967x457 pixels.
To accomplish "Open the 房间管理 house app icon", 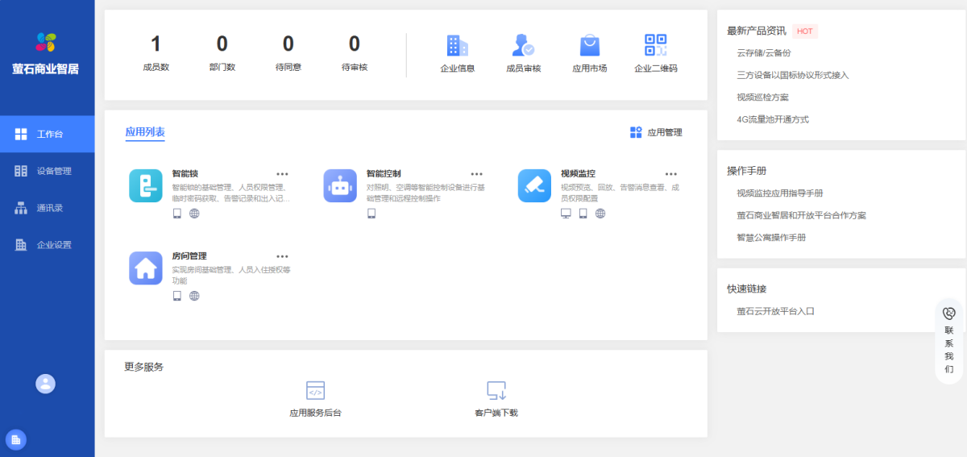I will pyautogui.click(x=146, y=268).
